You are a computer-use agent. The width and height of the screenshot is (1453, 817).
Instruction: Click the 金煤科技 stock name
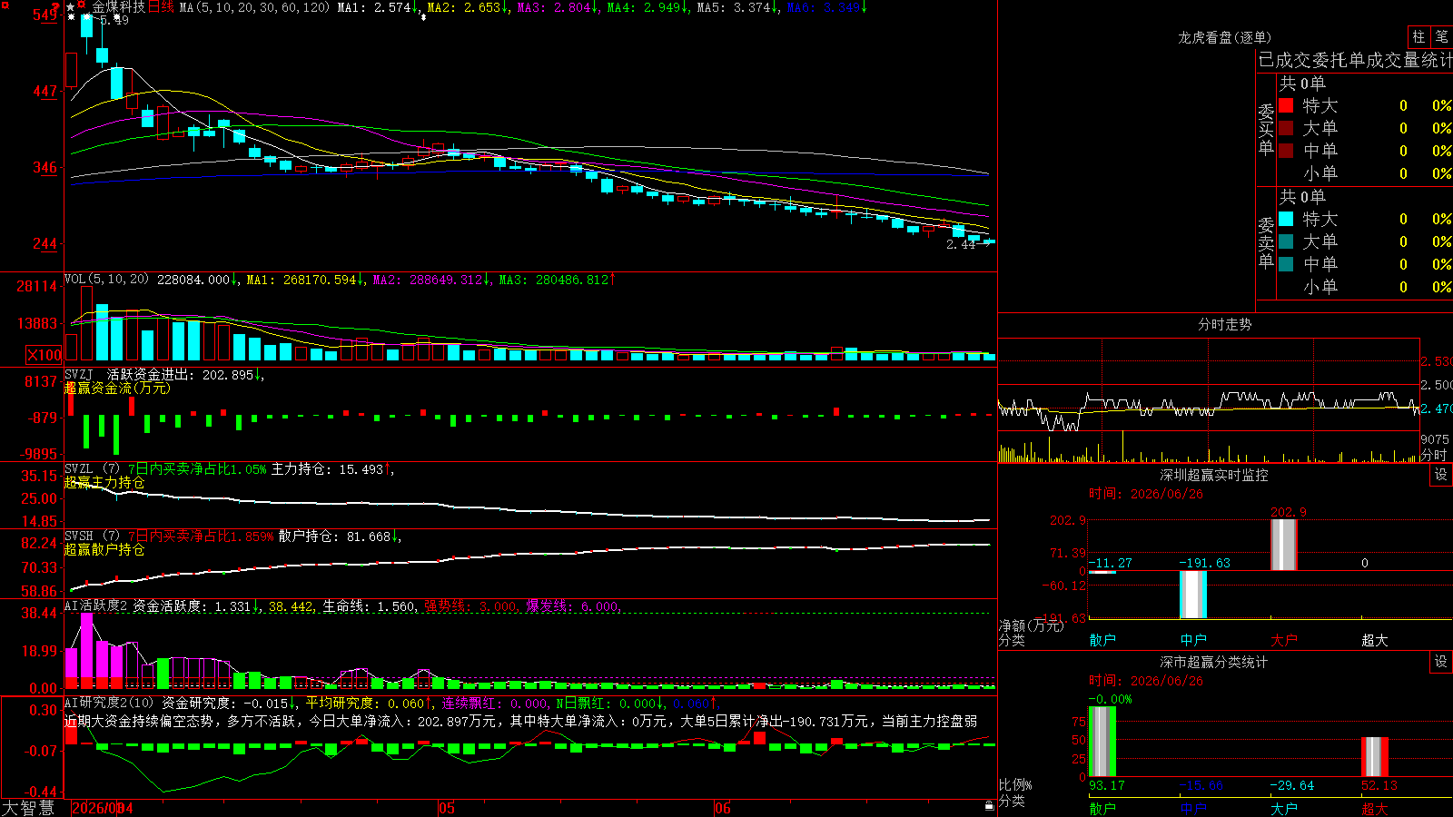coord(118,7)
